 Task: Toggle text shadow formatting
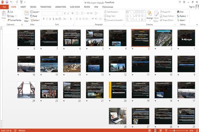point(53,19)
